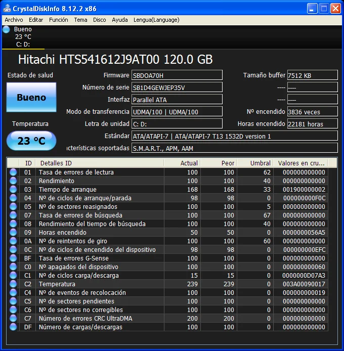Click the status orb for Tasa de errores de lectura
Screen dimensions: 344x351
(x=13, y=172)
